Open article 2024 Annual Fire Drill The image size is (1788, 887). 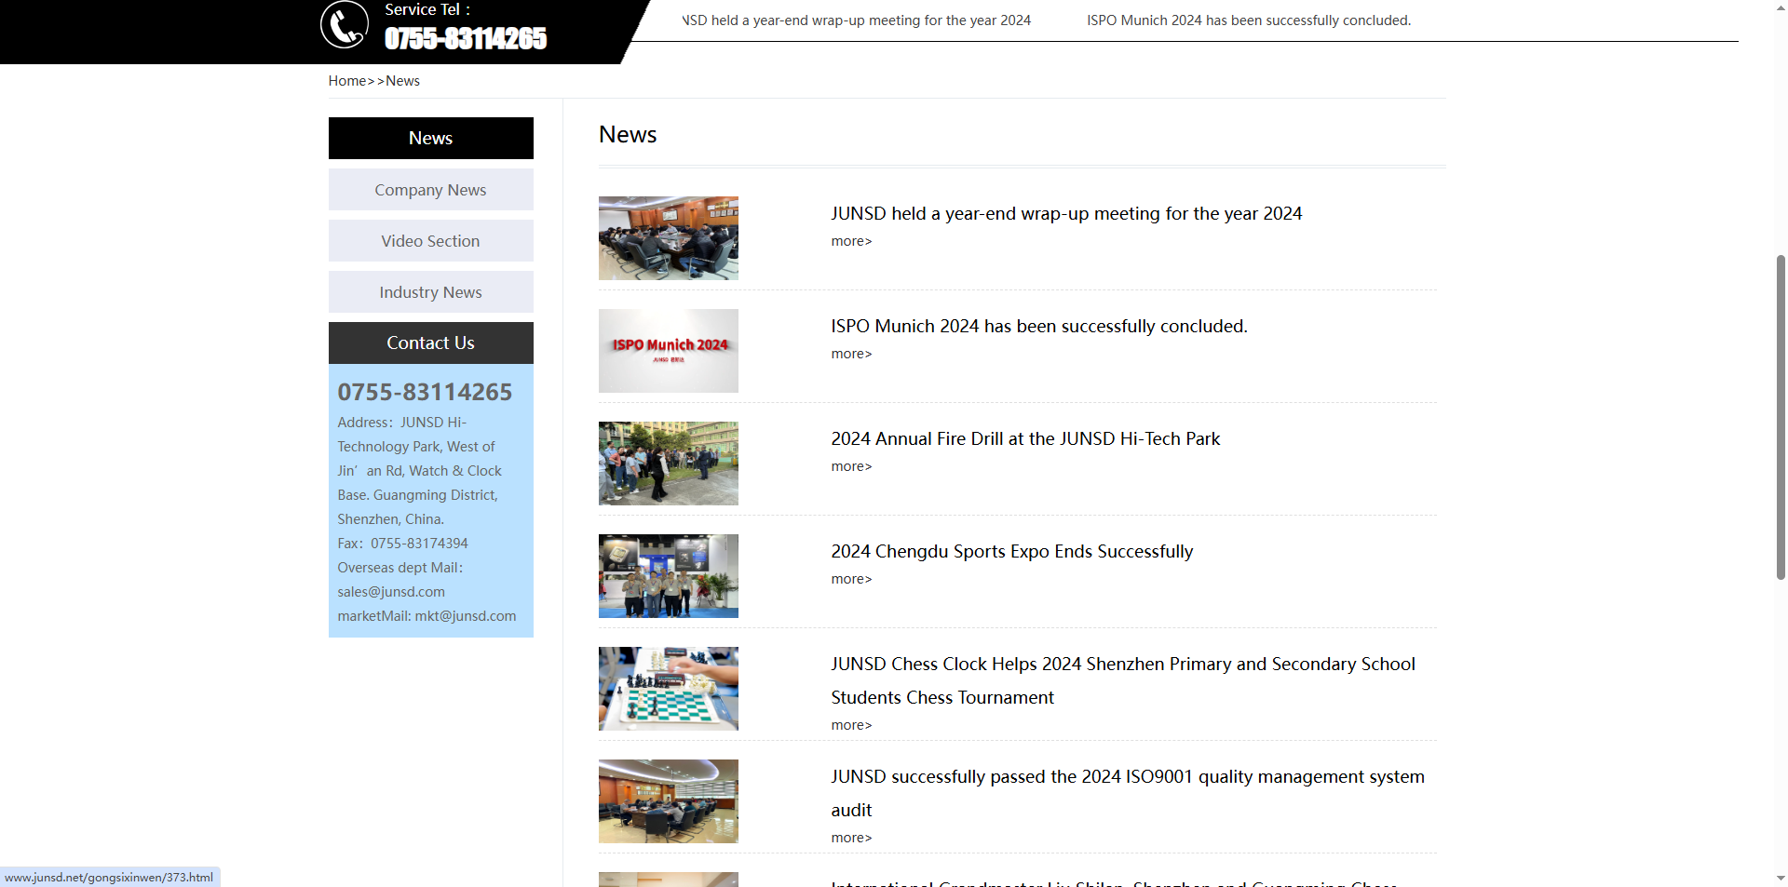pyautogui.click(x=1025, y=438)
